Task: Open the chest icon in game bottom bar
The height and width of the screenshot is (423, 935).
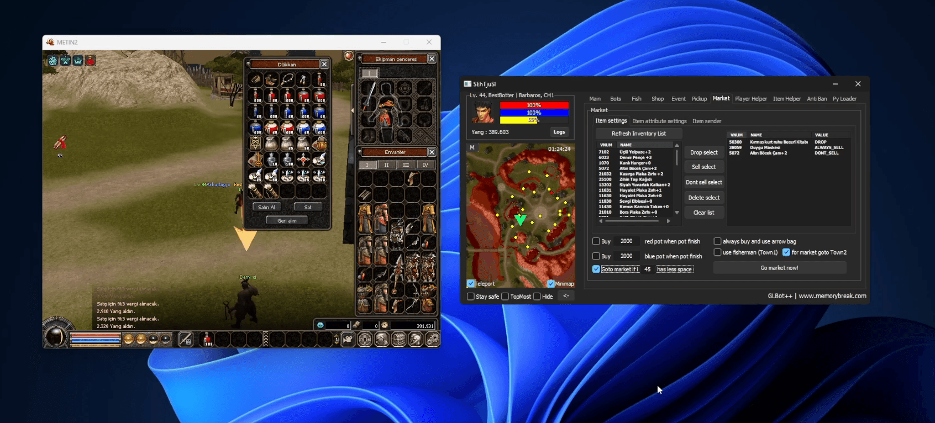Action: [x=398, y=339]
